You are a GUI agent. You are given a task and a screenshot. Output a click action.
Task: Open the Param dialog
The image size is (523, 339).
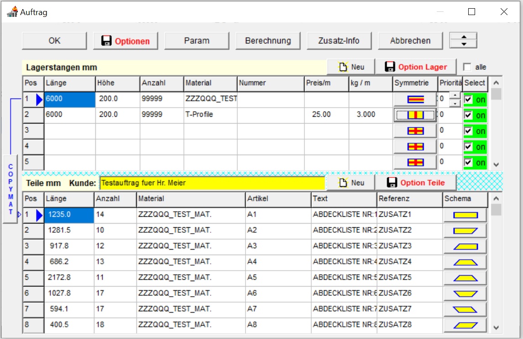tap(197, 41)
